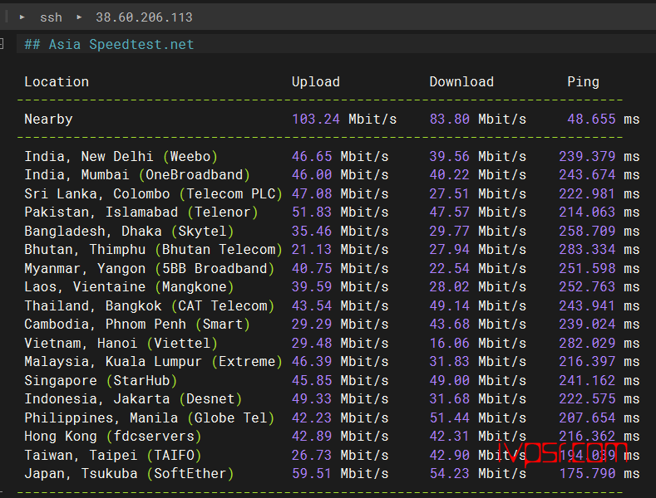This screenshot has height=498, width=656.
Task: Select 'Laos, Vientaine (Mangkone)' row
Action: 332,286
